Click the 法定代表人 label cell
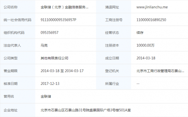The height and width of the screenshot is (117, 188). pos(18,45)
